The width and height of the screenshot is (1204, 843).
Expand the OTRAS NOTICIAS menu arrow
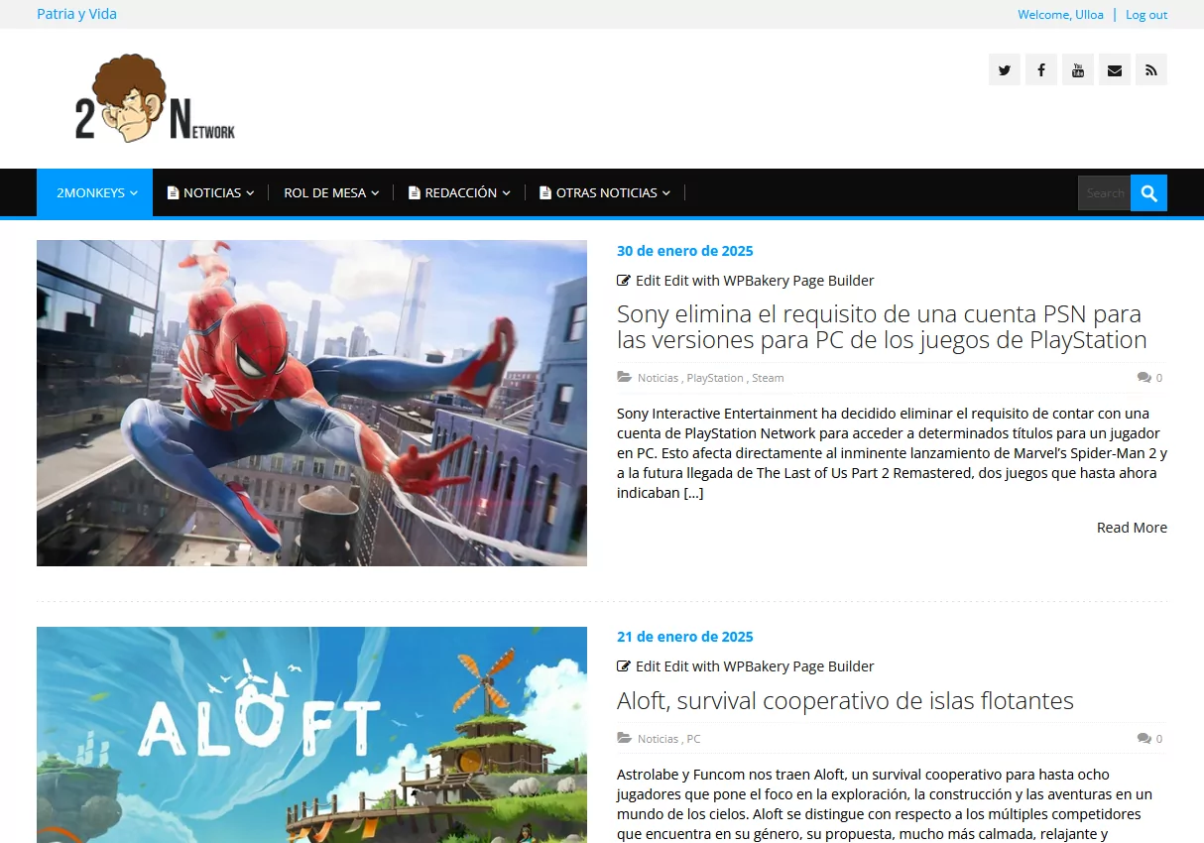(x=666, y=193)
